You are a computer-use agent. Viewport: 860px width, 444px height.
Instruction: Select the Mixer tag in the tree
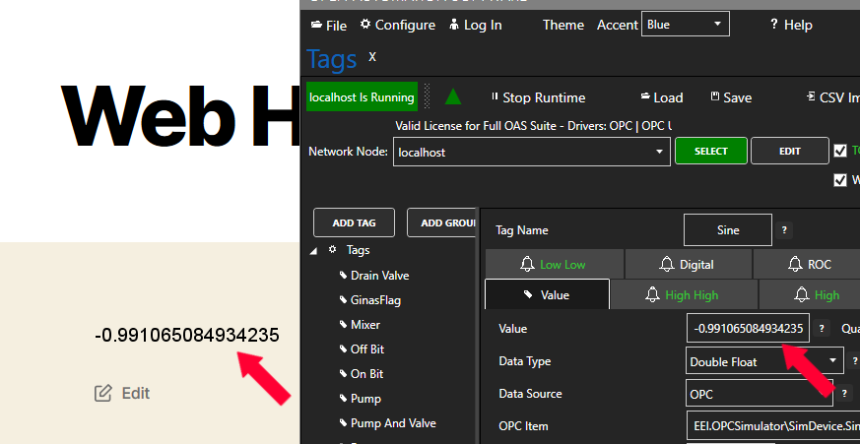364,325
